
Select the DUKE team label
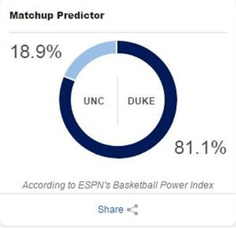[x=141, y=101]
